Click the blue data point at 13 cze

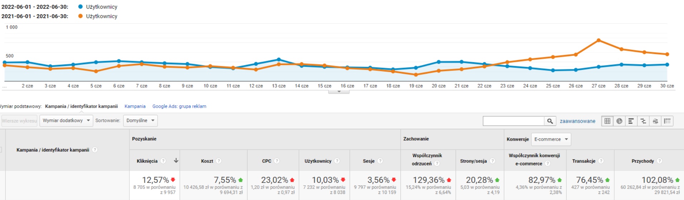click(279, 60)
